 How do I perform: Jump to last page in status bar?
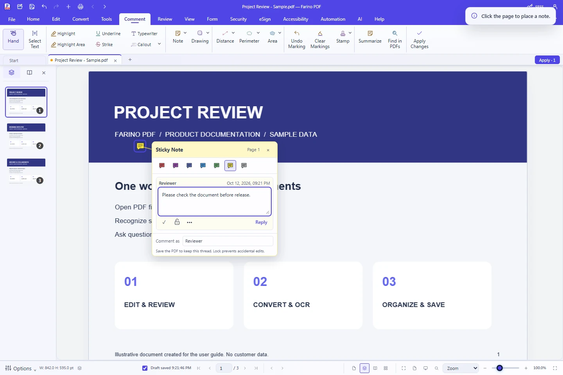[256, 368]
